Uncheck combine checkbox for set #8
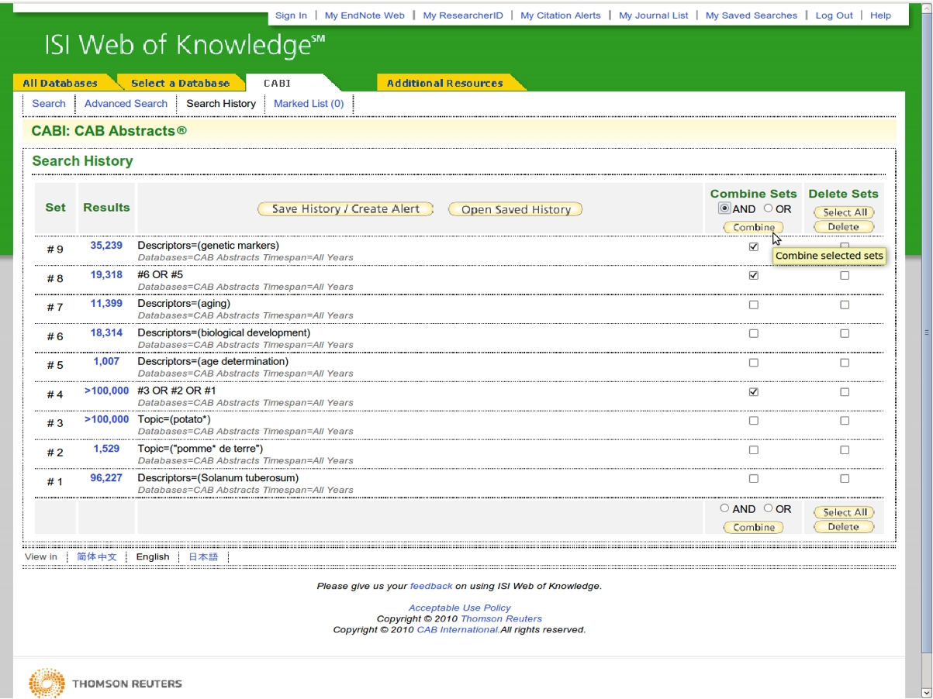Viewport: 933px width, 699px height. 754,276
